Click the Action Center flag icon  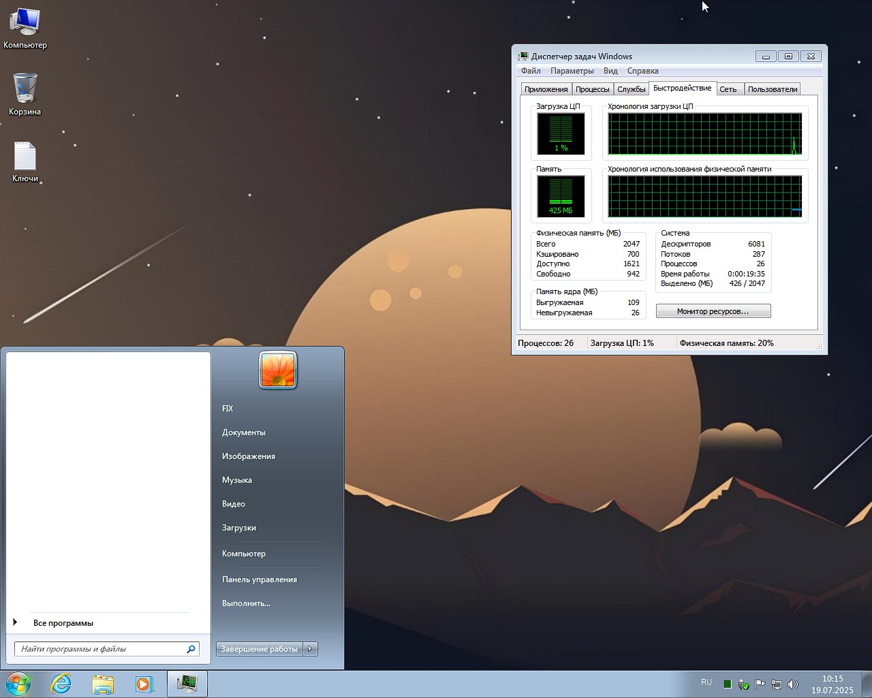pyautogui.click(x=760, y=684)
